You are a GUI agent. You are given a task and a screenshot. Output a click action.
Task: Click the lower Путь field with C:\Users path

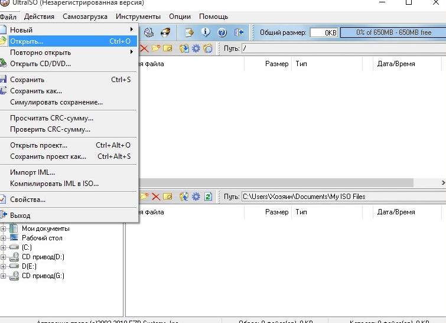tap(344, 197)
